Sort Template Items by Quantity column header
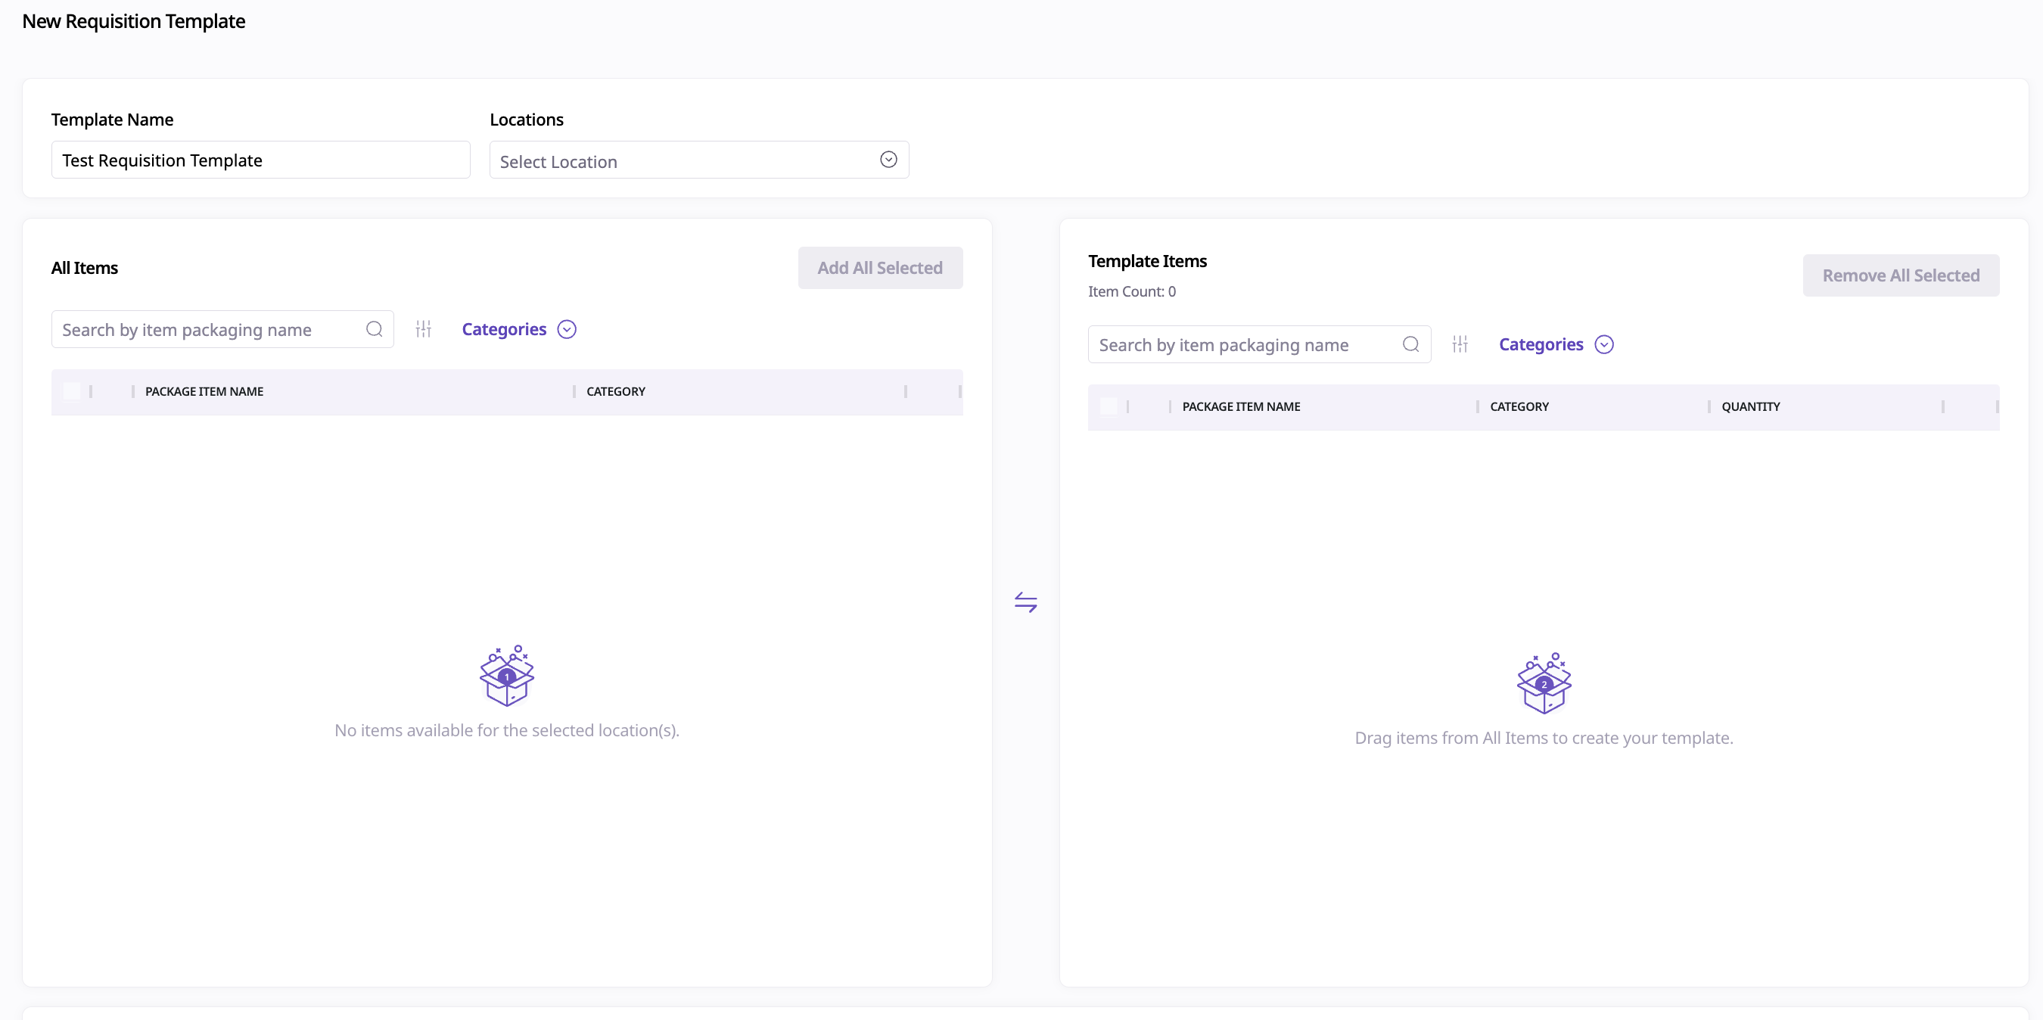Screen dimensions: 2043x1020 click(x=1750, y=407)
